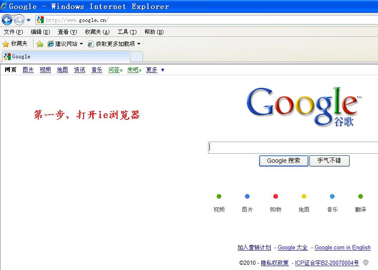The image size is (378, 270).
Task: Click the 隐私权政策 link
Action: tap(275, 263)
